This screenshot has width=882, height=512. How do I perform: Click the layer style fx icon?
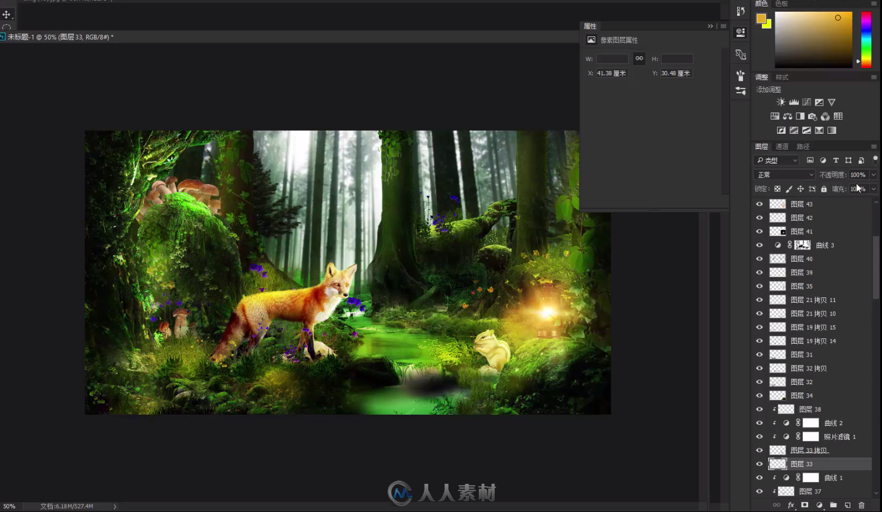pos(791,505)
